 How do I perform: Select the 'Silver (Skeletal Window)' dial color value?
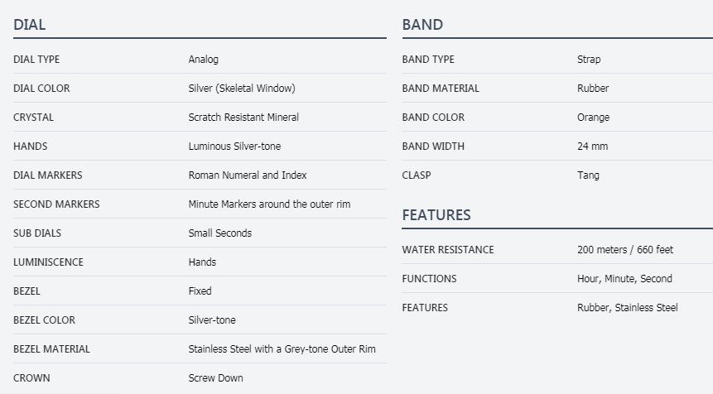tap(242, 89)
